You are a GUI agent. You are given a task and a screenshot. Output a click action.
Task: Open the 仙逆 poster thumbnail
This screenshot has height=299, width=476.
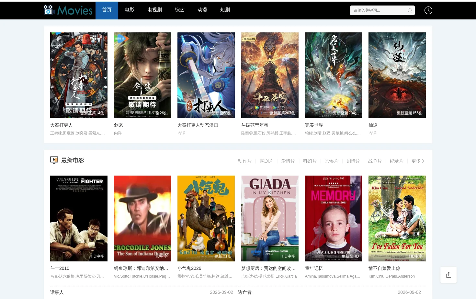(x=397, y=75)
